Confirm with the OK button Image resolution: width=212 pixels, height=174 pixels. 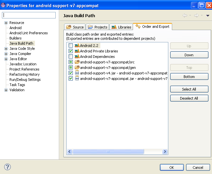172,168
